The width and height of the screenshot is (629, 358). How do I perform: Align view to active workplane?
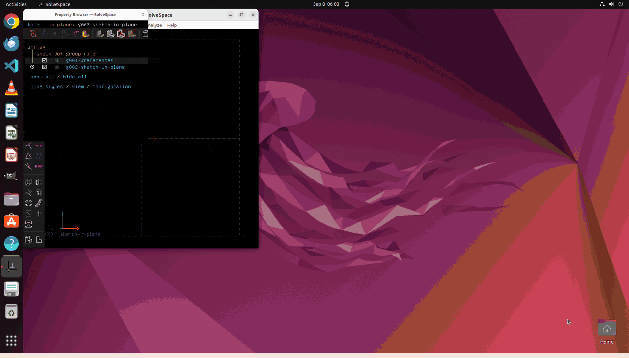(x=39, y=240)
